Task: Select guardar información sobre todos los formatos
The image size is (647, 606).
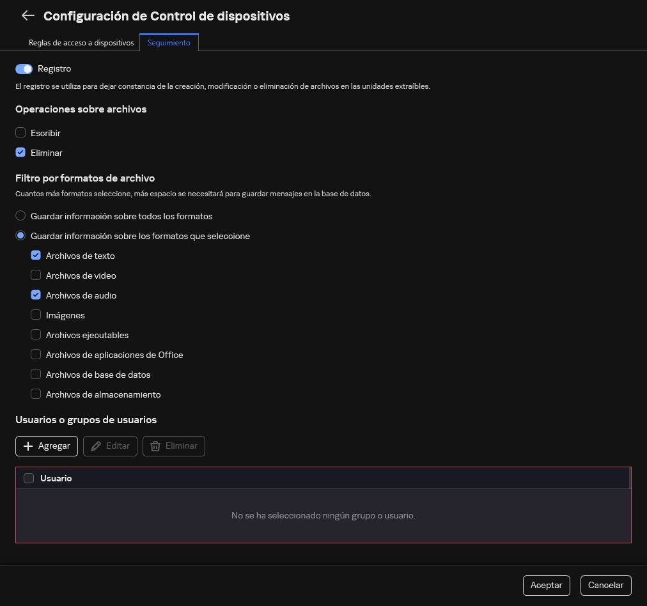Action: [20, 215]
